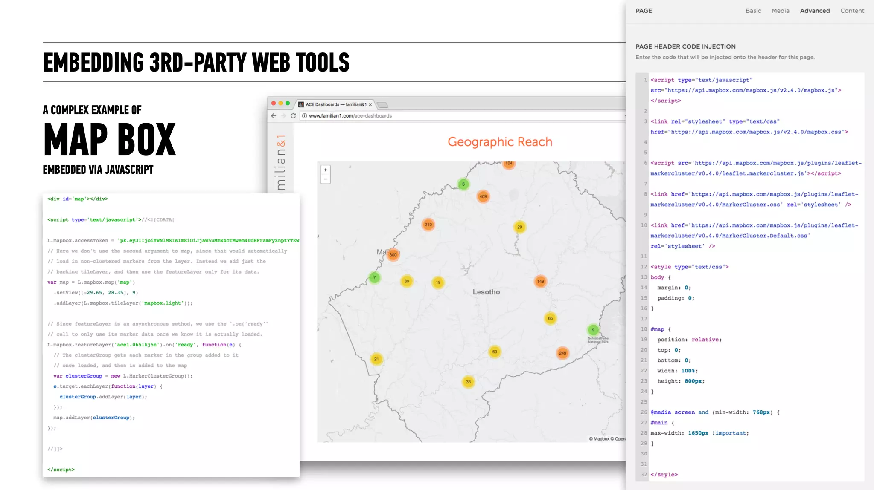Screen dimensions: 874x490
Task: Click the yellow 33 marker cluster
Action: [468, 382]
